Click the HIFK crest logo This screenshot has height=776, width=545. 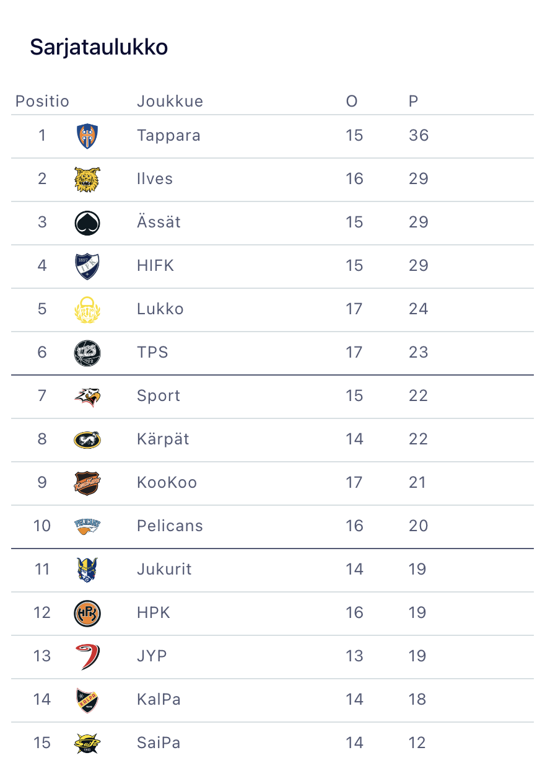[x=87, y=266]
